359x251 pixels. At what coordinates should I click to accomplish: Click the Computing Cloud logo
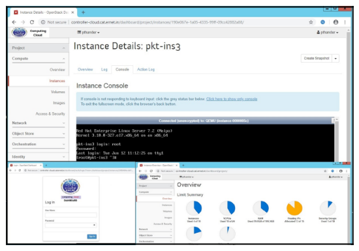(x=29, y=33)
